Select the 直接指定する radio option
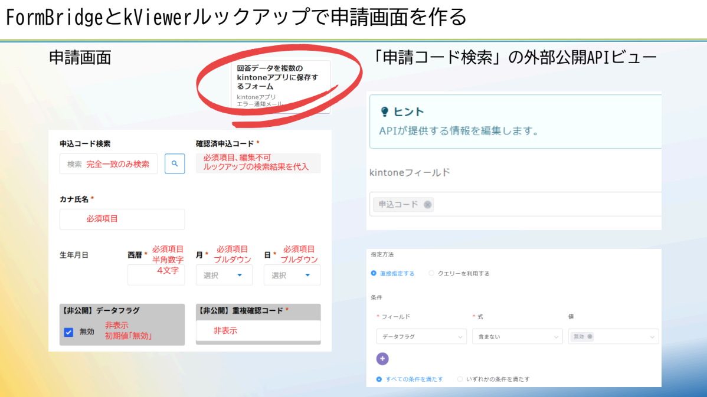Image resolution: width=707 pixels, height=397 pixels. point(374,274)
